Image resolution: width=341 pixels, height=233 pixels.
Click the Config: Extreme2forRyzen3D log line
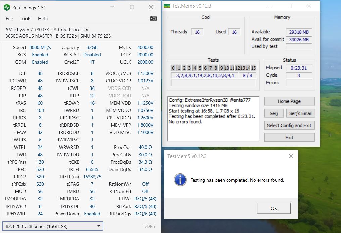click(210, 100)
